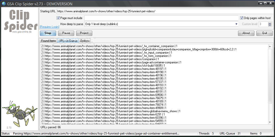Click the Parsing URL status bar text
The height and width of the screenshot is (137, 275).
point(96,133)
